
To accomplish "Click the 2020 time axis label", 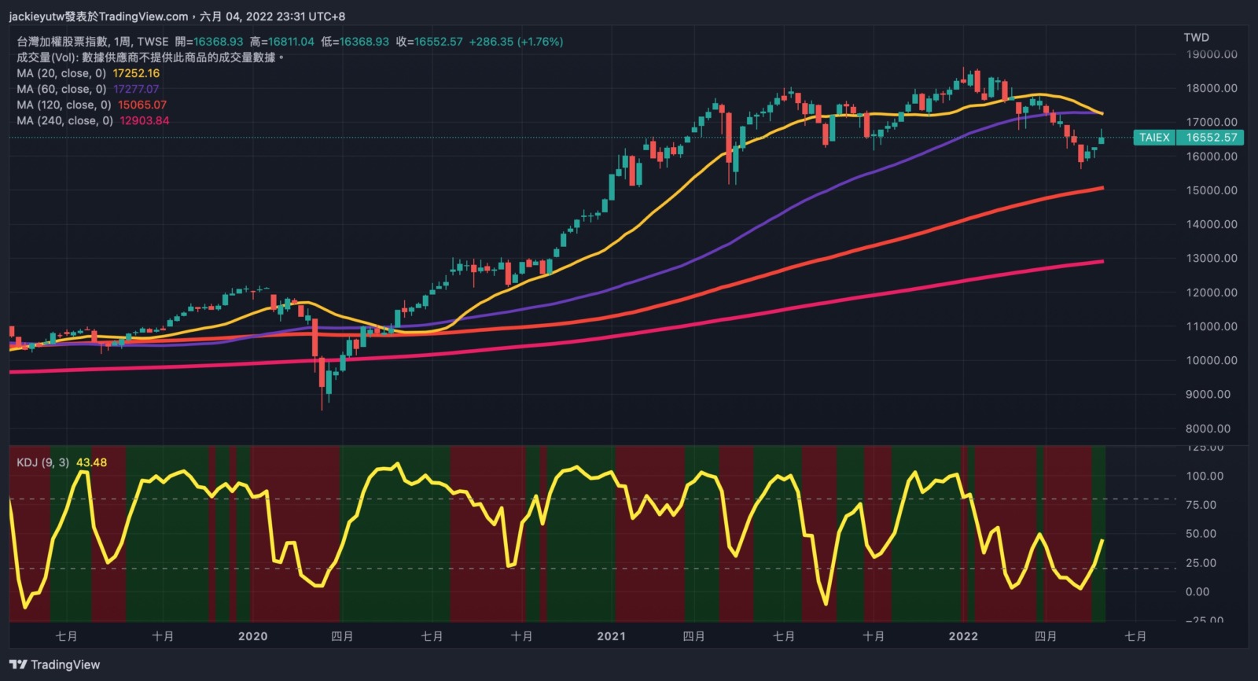I will pyautogui.click(x=252, y=636).
